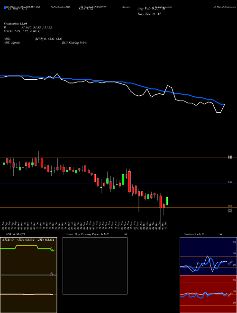Click the date labels axis under candlesticks
237x313 pixels.
85,225
